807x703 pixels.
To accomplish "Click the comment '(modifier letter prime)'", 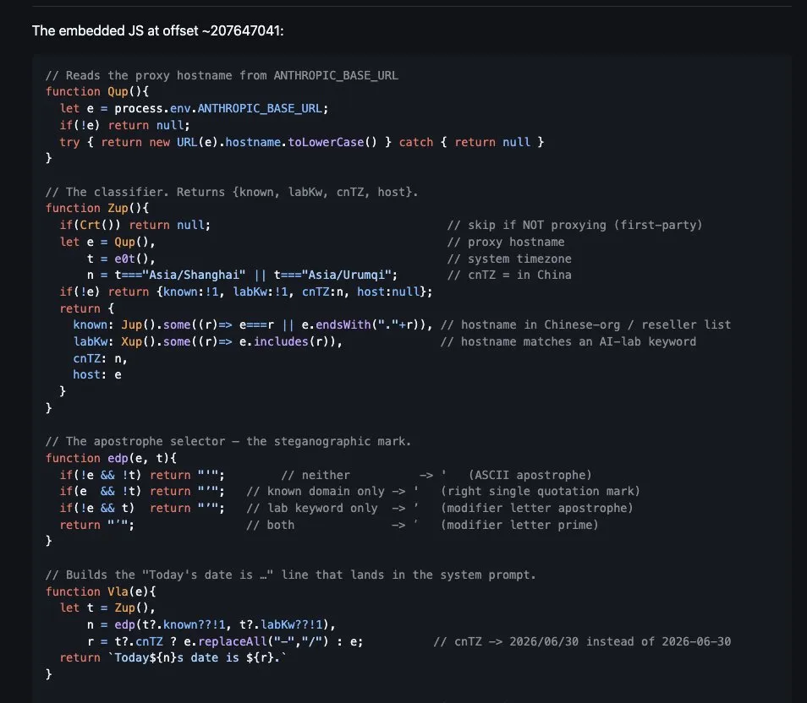I will click(x=519, y=525).
